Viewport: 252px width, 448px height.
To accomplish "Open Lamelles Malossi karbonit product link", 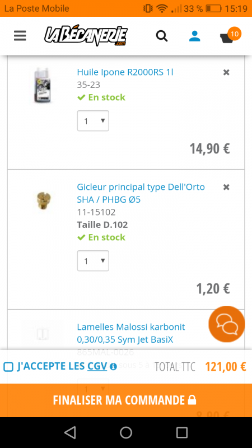I will tap(131, 333).
